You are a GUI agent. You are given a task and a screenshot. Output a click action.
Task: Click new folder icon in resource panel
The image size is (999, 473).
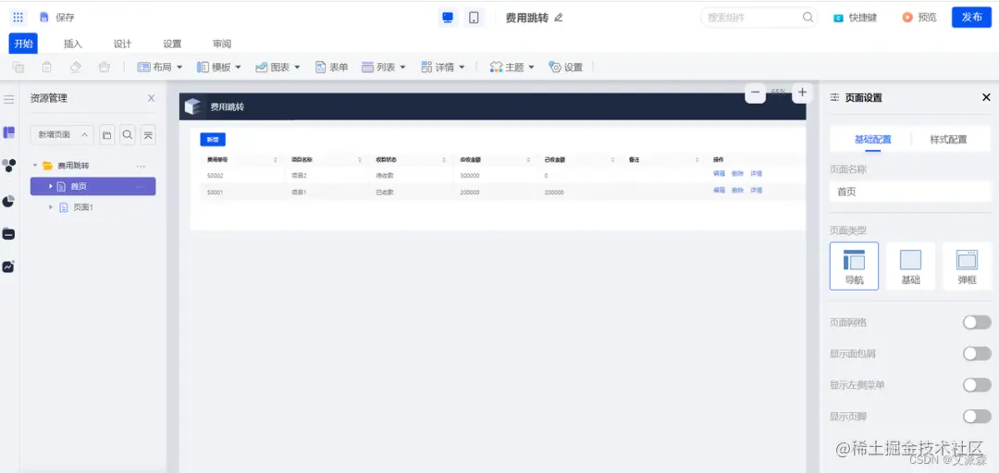click(x=107, y=135)
